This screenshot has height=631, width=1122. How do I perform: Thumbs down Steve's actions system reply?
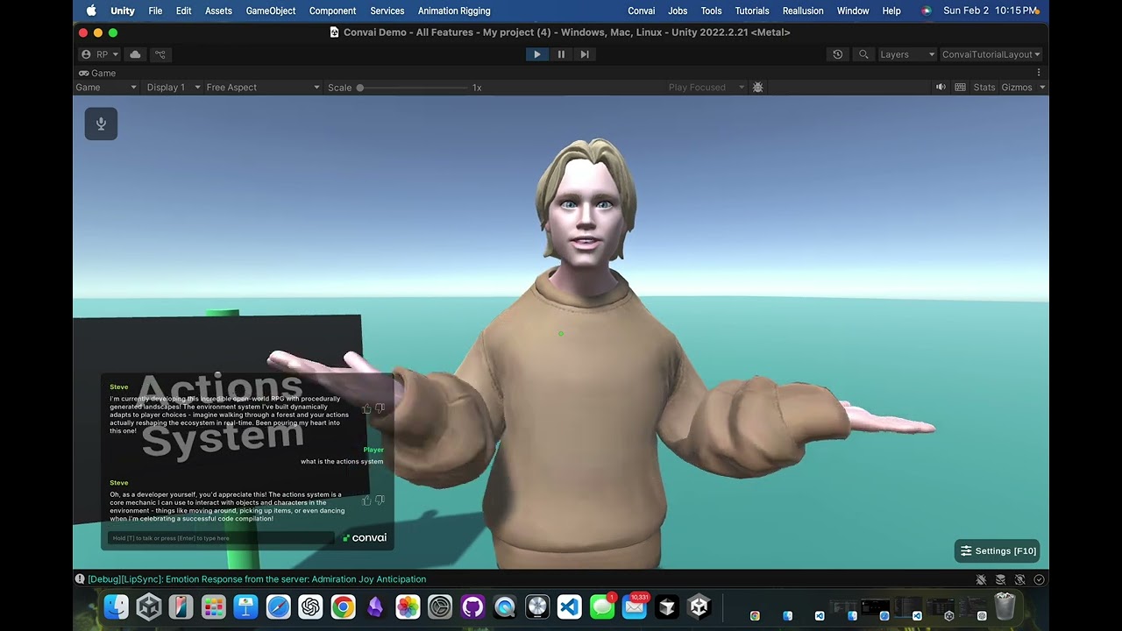click(380, 500)
